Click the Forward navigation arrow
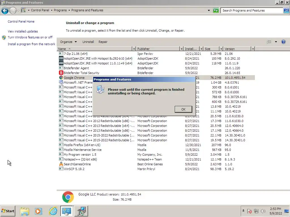Image resolution: width=290 pixels, height=217 pixels. [13, 11]
